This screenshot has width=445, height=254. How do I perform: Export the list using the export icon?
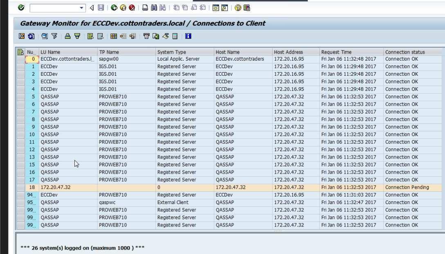[x=156, y=36]
